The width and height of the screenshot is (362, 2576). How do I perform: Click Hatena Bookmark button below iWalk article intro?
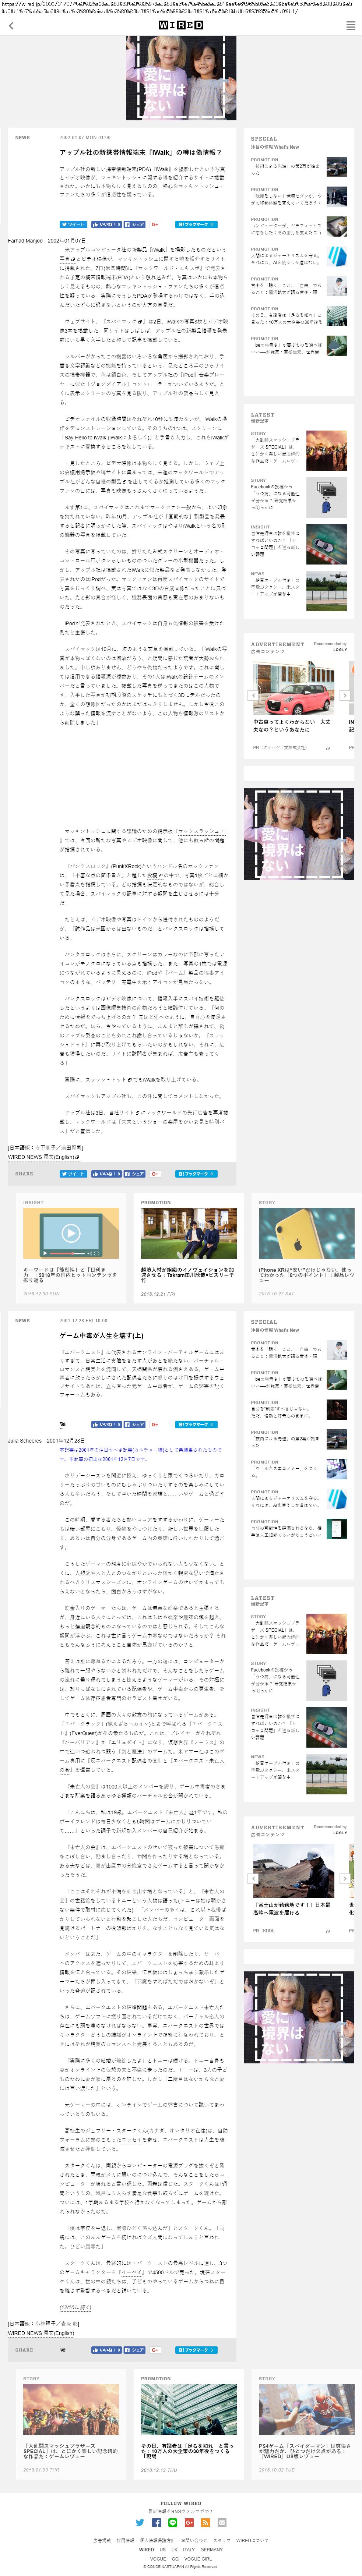[196, 224]
